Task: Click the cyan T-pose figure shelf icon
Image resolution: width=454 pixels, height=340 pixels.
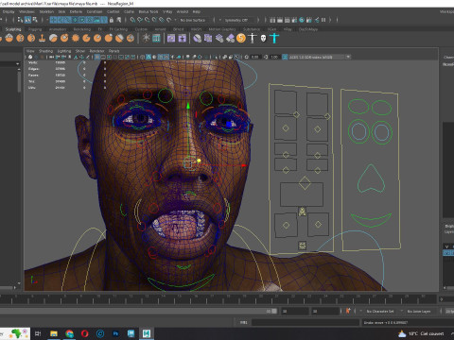Action: [274, 39]
